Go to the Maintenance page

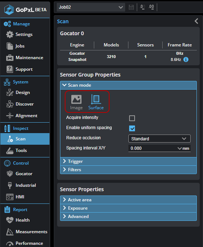(x=29, y=58)
